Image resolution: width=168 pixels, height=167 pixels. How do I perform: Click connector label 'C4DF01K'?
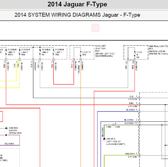click(x=35, y=66)
